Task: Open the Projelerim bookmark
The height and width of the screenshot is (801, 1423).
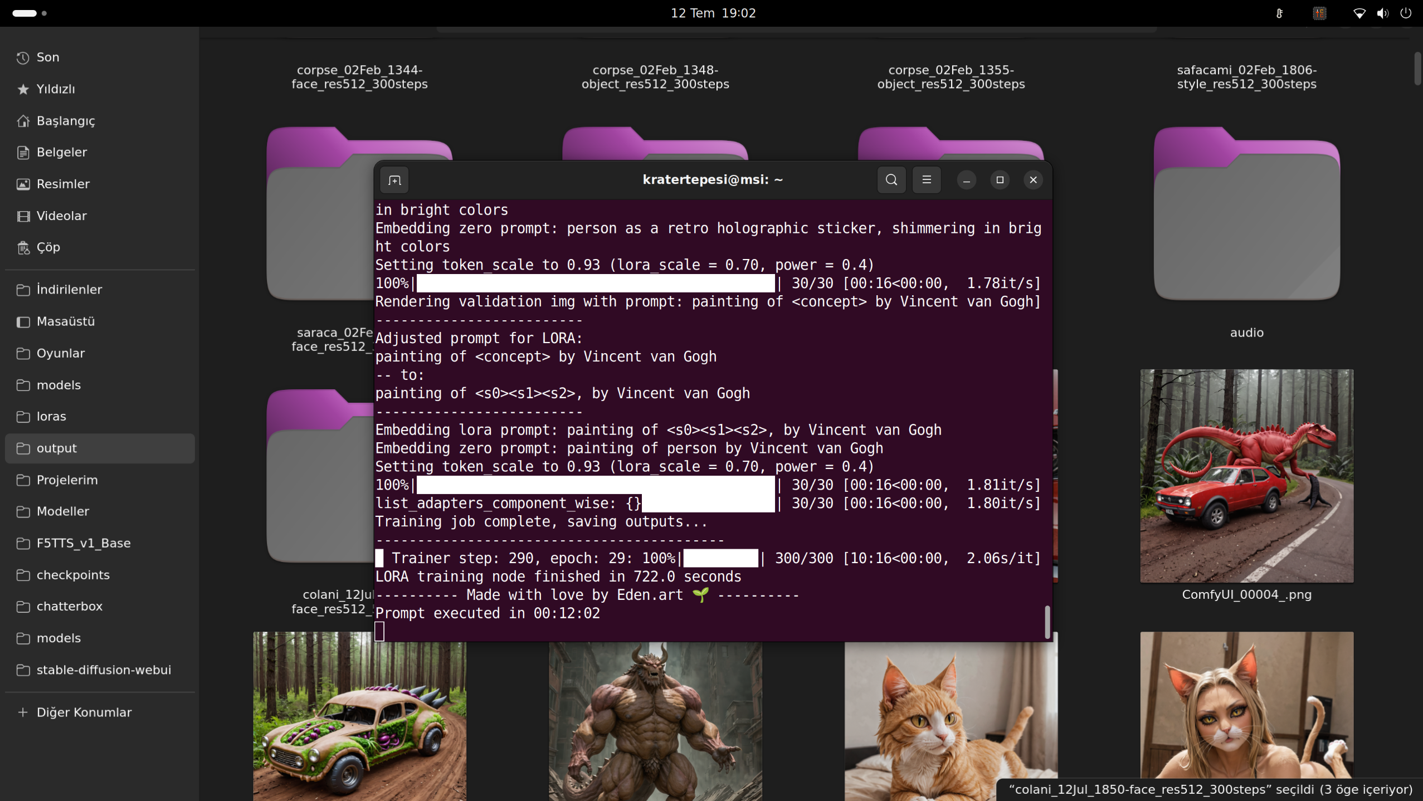Action: point(100,480)
